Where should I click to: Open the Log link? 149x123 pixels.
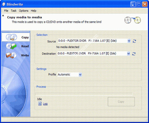(x=45, y=104)
